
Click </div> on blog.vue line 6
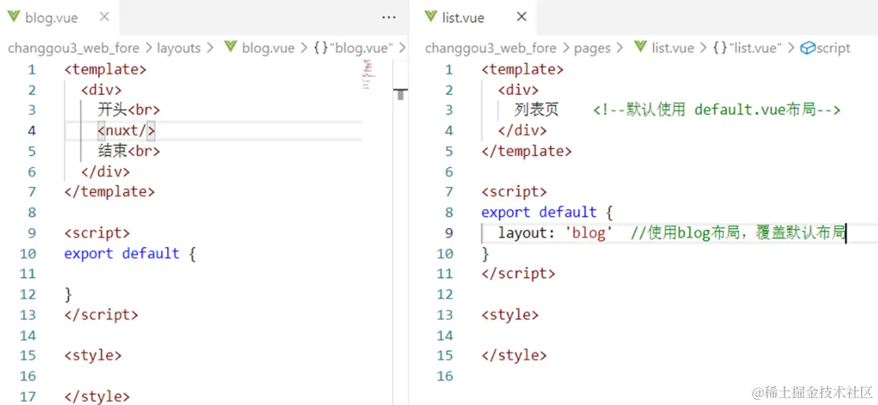(x=106, y=172)
